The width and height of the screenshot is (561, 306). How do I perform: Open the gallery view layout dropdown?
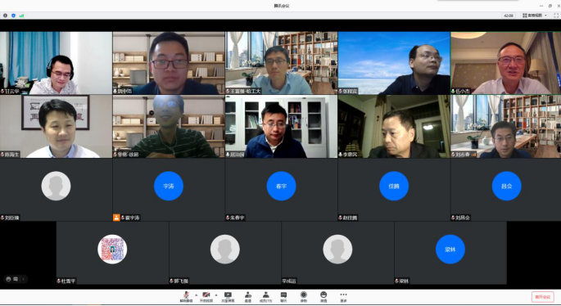click(535, 16)
